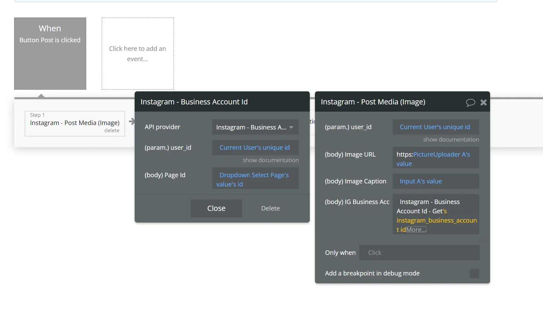543x316 pixels.
Task: Click the 'Add a breakpoint in debug mode' label
Action: coord(372,273)
